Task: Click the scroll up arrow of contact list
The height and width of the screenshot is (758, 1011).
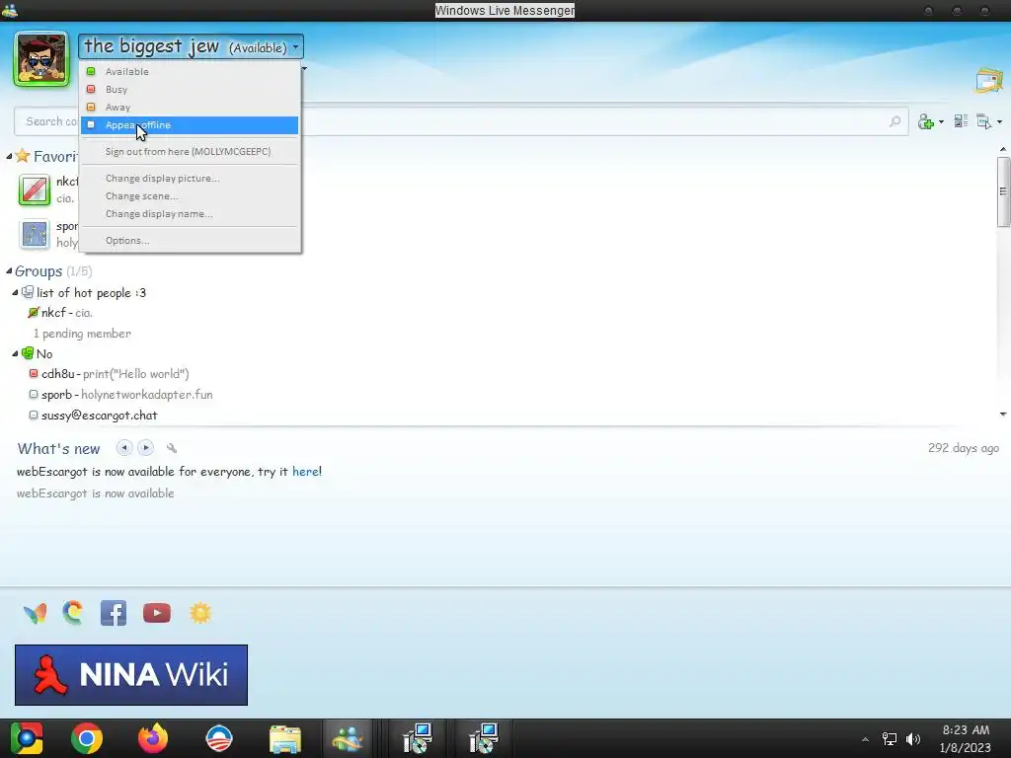Action: pos(1003,150)
